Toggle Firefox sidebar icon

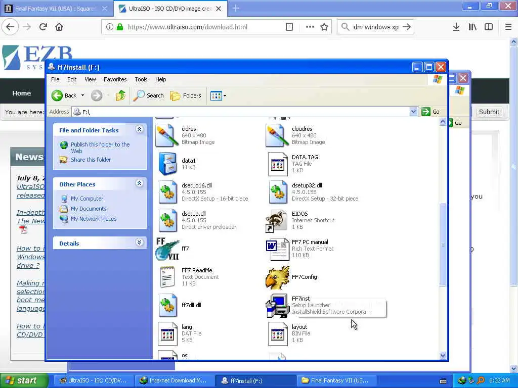[x=489, y=27]
